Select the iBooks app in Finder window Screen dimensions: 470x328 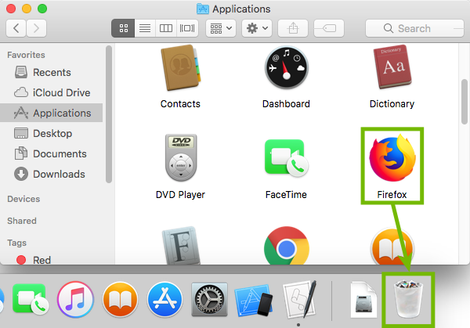tap(392, 247)
